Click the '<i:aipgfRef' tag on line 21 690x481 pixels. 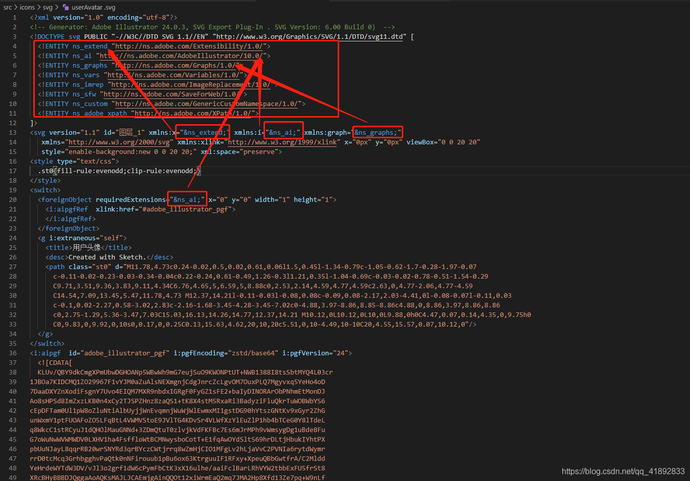click(67, 209)
